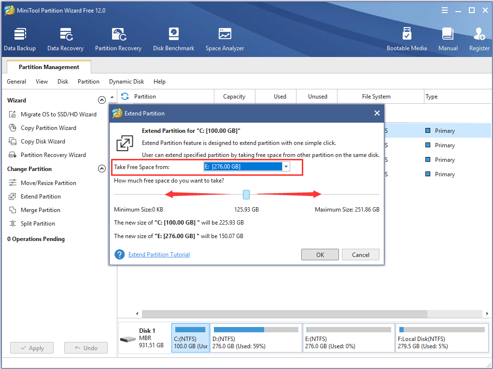Confirm with the OK button
The width and height of the screenshot is (493, 369).
[x=320, y=255]
